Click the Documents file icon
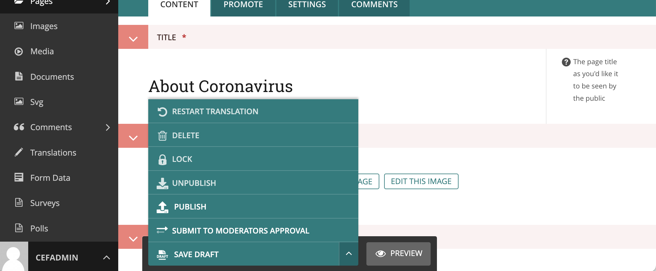 [19, 76]
